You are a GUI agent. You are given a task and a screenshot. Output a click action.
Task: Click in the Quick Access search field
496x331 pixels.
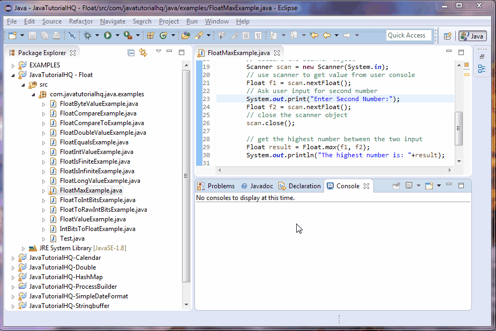tap(409, 35)
